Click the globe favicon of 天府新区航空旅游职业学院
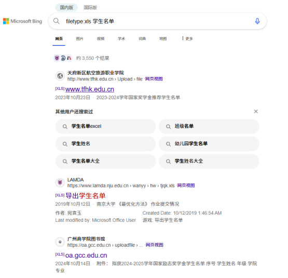Screen dimensions: 288x278 point(60,76)
